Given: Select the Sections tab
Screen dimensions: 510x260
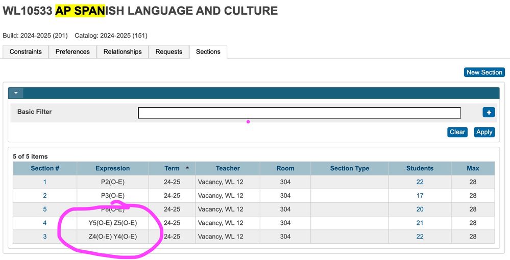Looking at the screenshot, I should (x=208, y=51).
